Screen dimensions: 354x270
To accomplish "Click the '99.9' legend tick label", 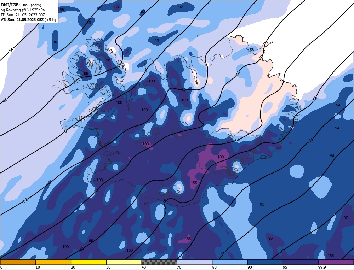I will click(x=322, y=267).
